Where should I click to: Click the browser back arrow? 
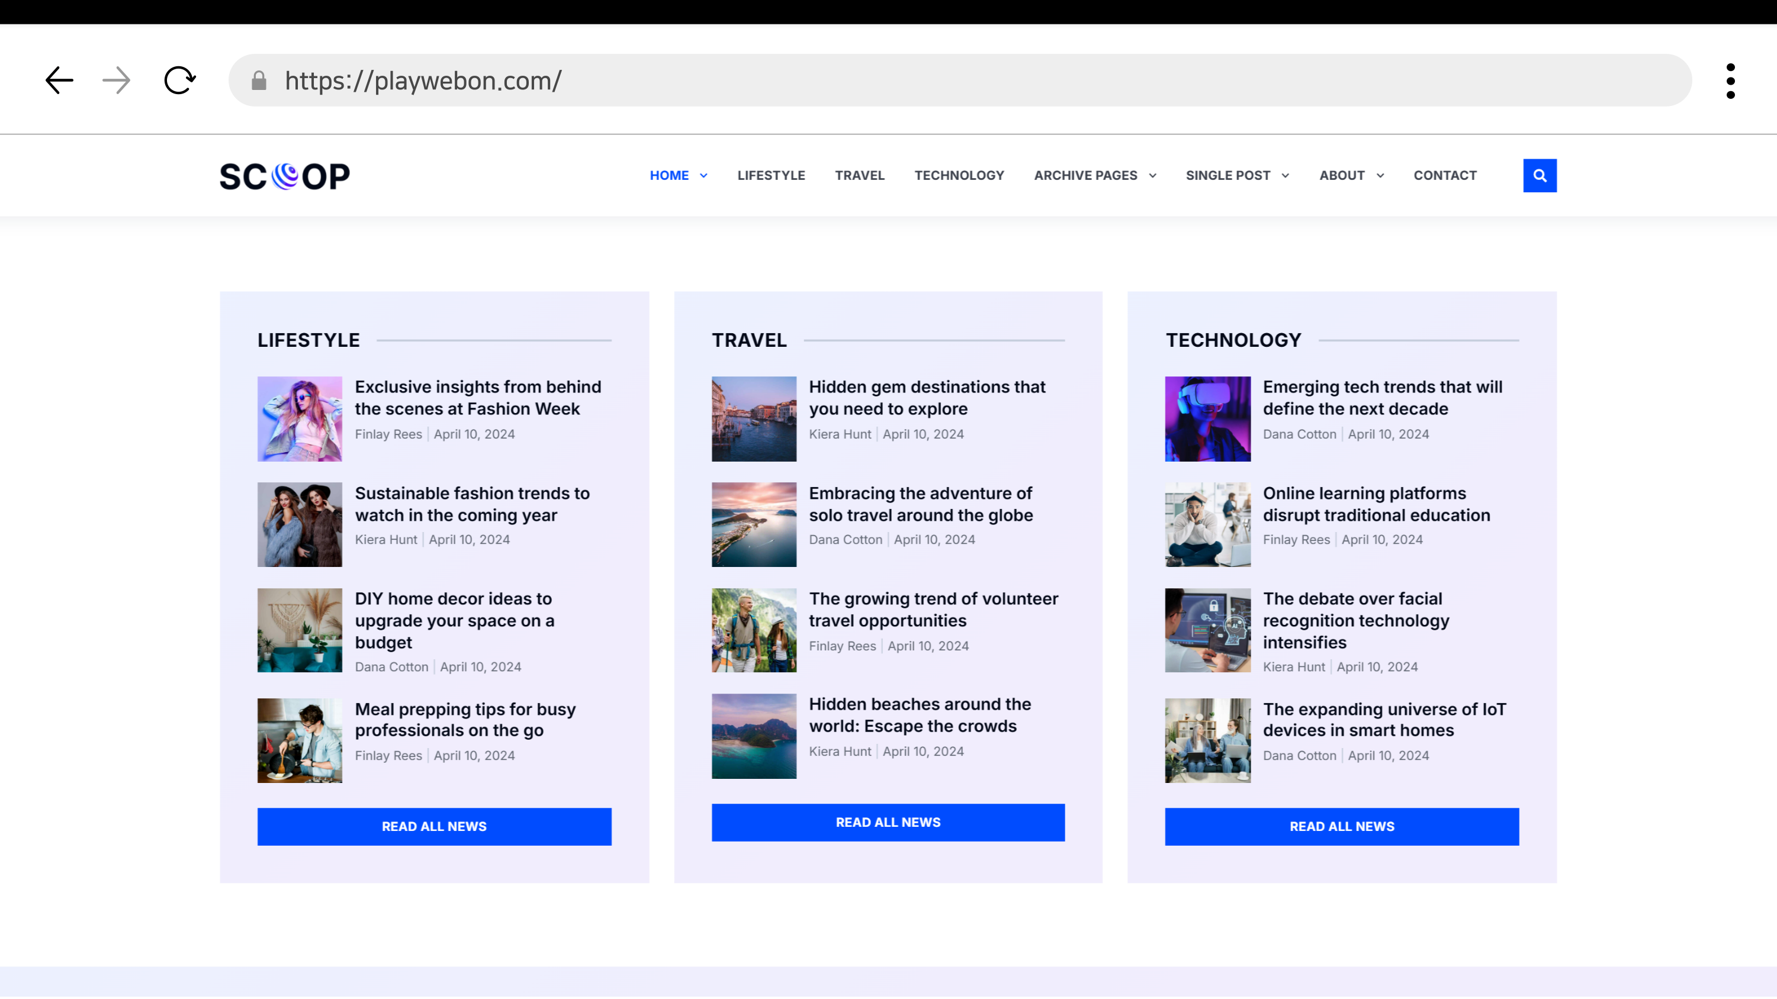59,80
